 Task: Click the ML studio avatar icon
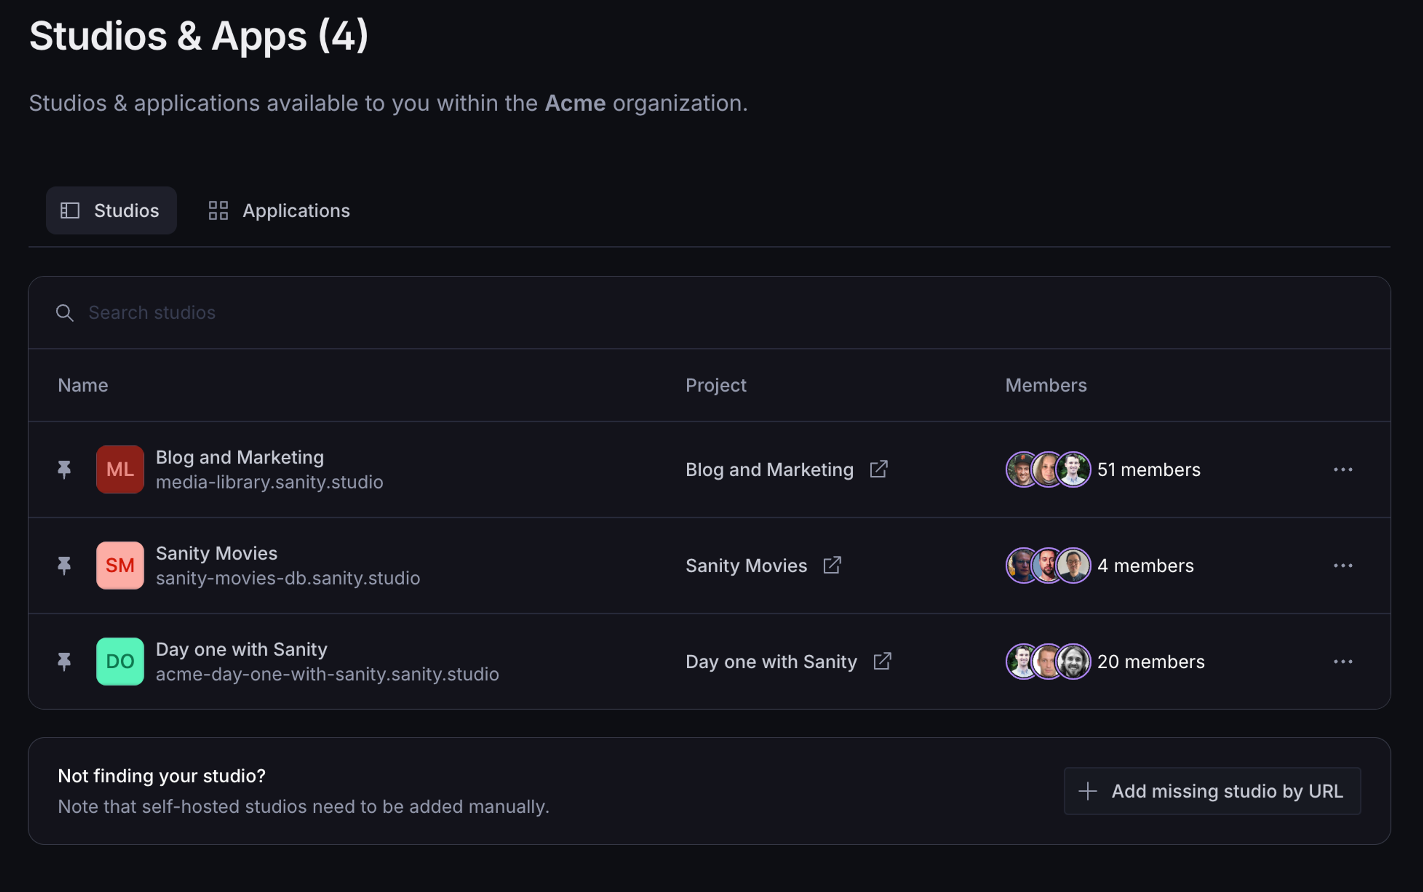pyautogui.click(x=120, y=470)
